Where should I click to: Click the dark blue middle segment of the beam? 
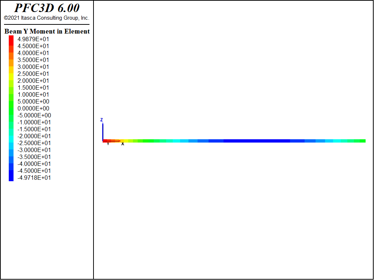click(257, 141)
